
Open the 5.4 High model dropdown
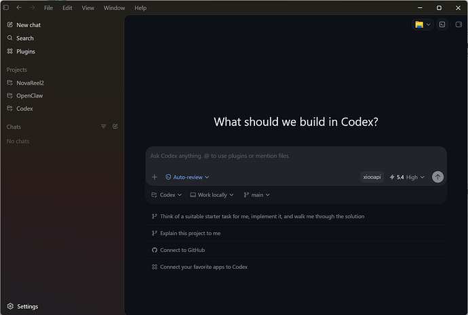click(407, 177)
